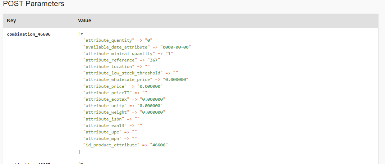
Task: Click the weight "0.000000" value
Action: pyautogui.click(x=152, y=112)
